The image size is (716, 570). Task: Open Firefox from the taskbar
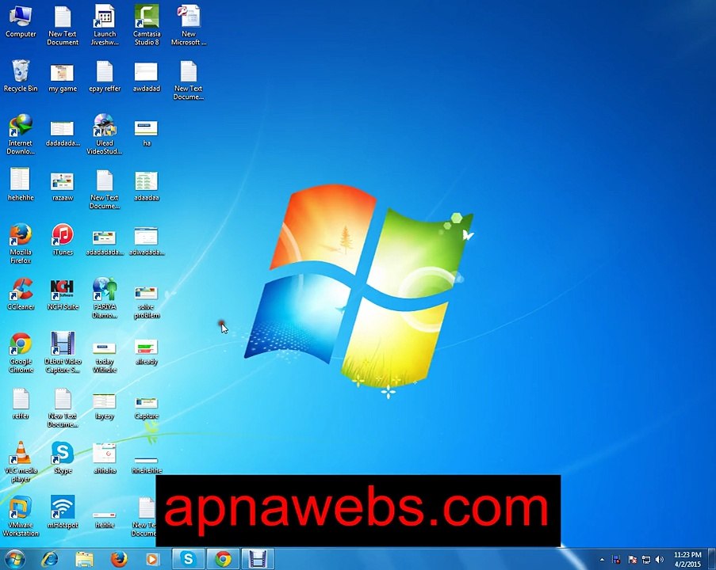(x=119, y=559)
